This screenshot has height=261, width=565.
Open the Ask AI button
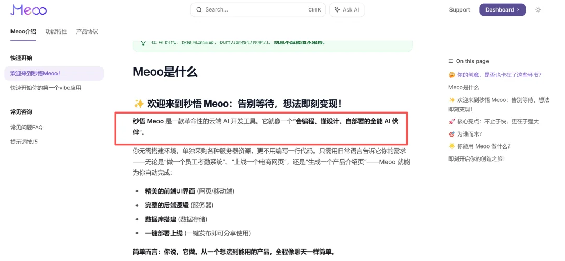[x=347, y=10]
